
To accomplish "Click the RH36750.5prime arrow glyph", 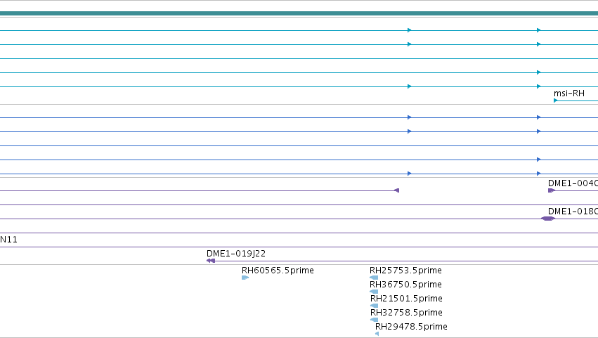I will [x=374, y=292].
